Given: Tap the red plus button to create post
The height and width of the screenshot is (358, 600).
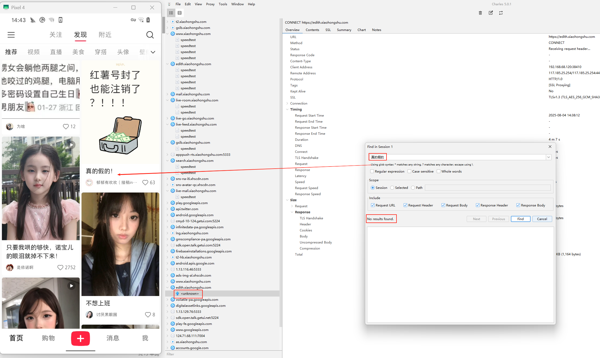Looking at the screenshot, I should click(x=80, y=339).
